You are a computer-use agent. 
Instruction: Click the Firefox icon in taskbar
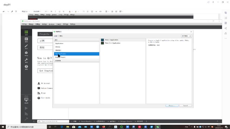(x=104, y=127)
